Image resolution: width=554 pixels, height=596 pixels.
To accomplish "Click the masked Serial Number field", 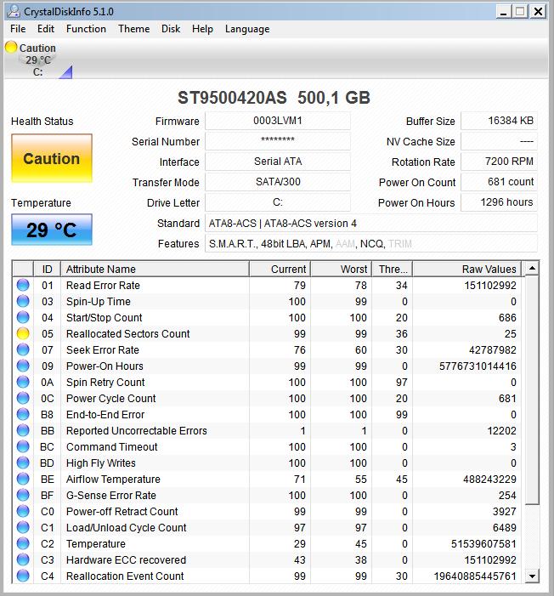I will (x=278, y=141).
